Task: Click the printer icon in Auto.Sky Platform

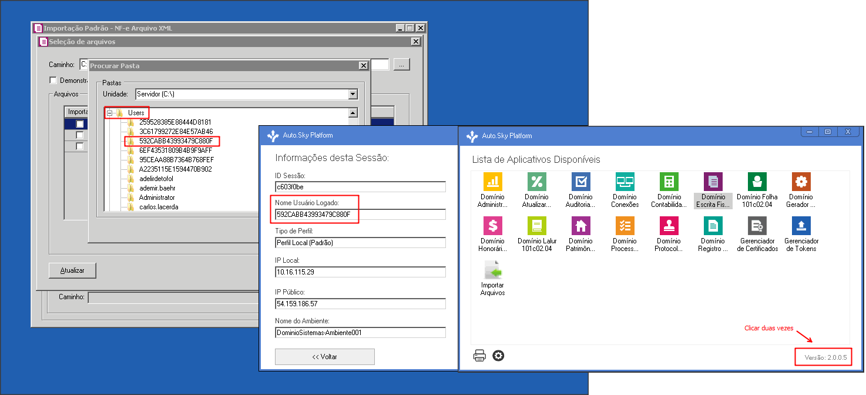Action: pyautogui.click(x=479, y=356)
